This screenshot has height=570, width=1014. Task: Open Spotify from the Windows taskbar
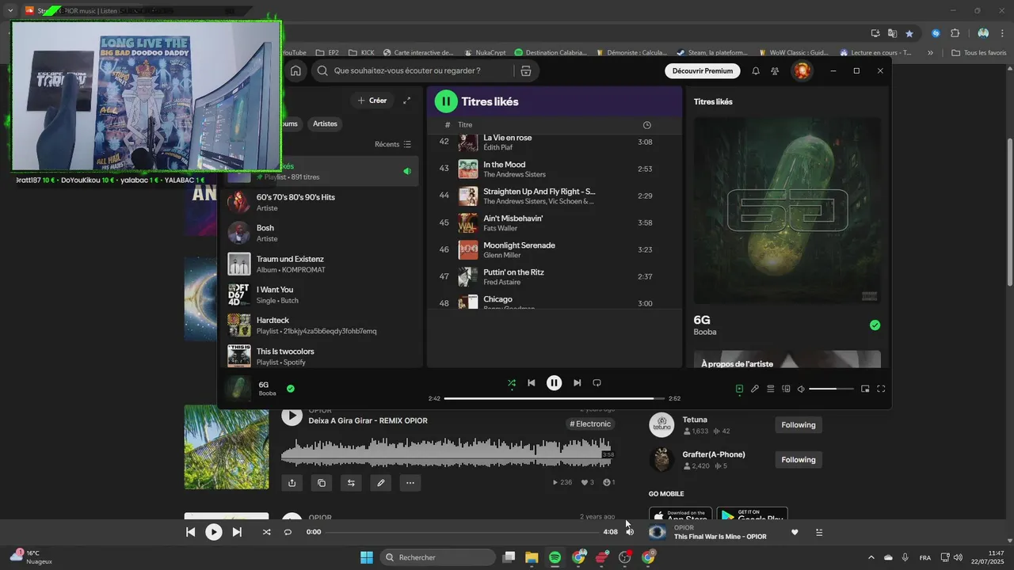tap(555, 557)
